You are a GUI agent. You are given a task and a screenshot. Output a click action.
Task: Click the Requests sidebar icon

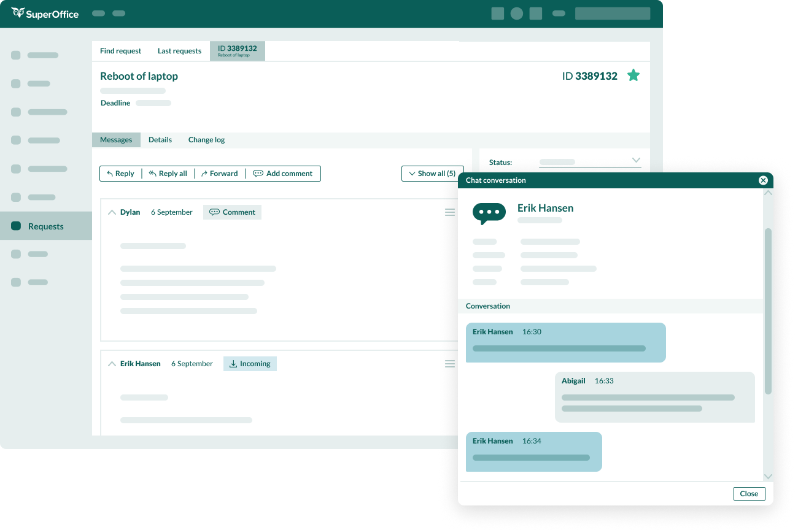(16, 226)
